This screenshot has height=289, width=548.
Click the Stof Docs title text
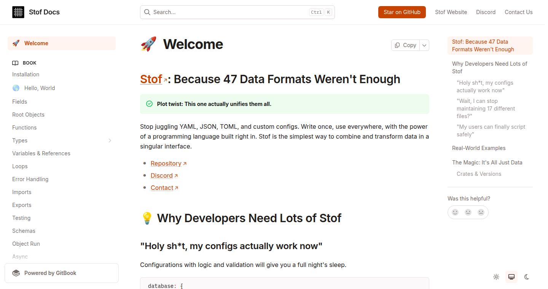point(44,12)
